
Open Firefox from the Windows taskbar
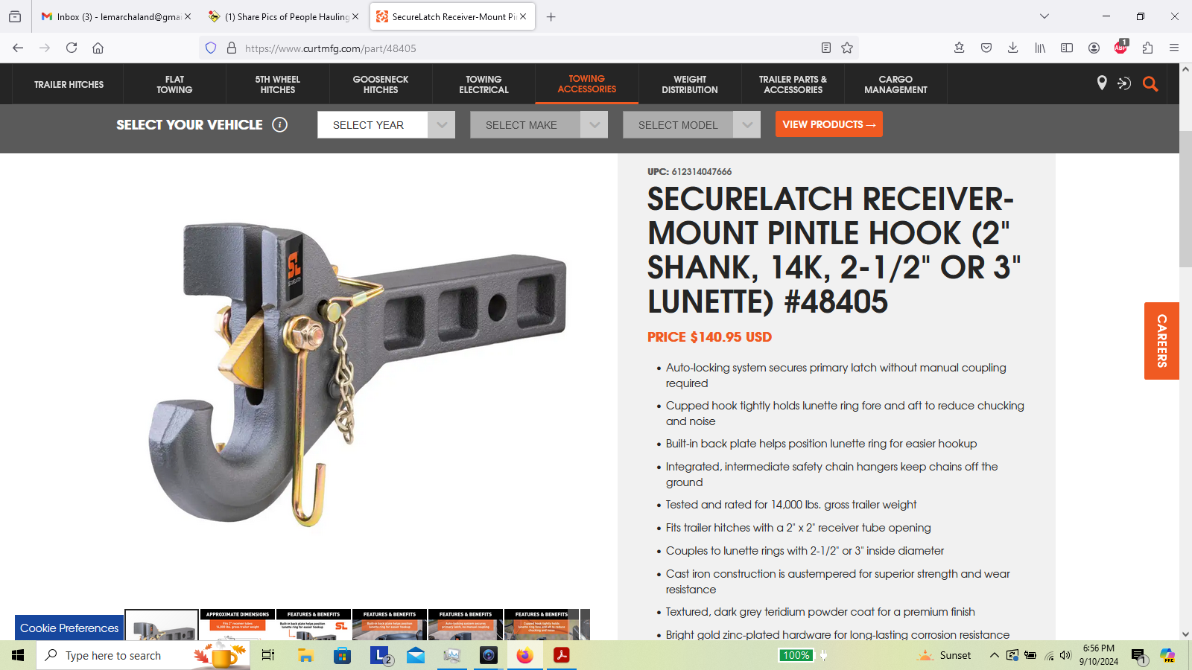pos(525,655)
